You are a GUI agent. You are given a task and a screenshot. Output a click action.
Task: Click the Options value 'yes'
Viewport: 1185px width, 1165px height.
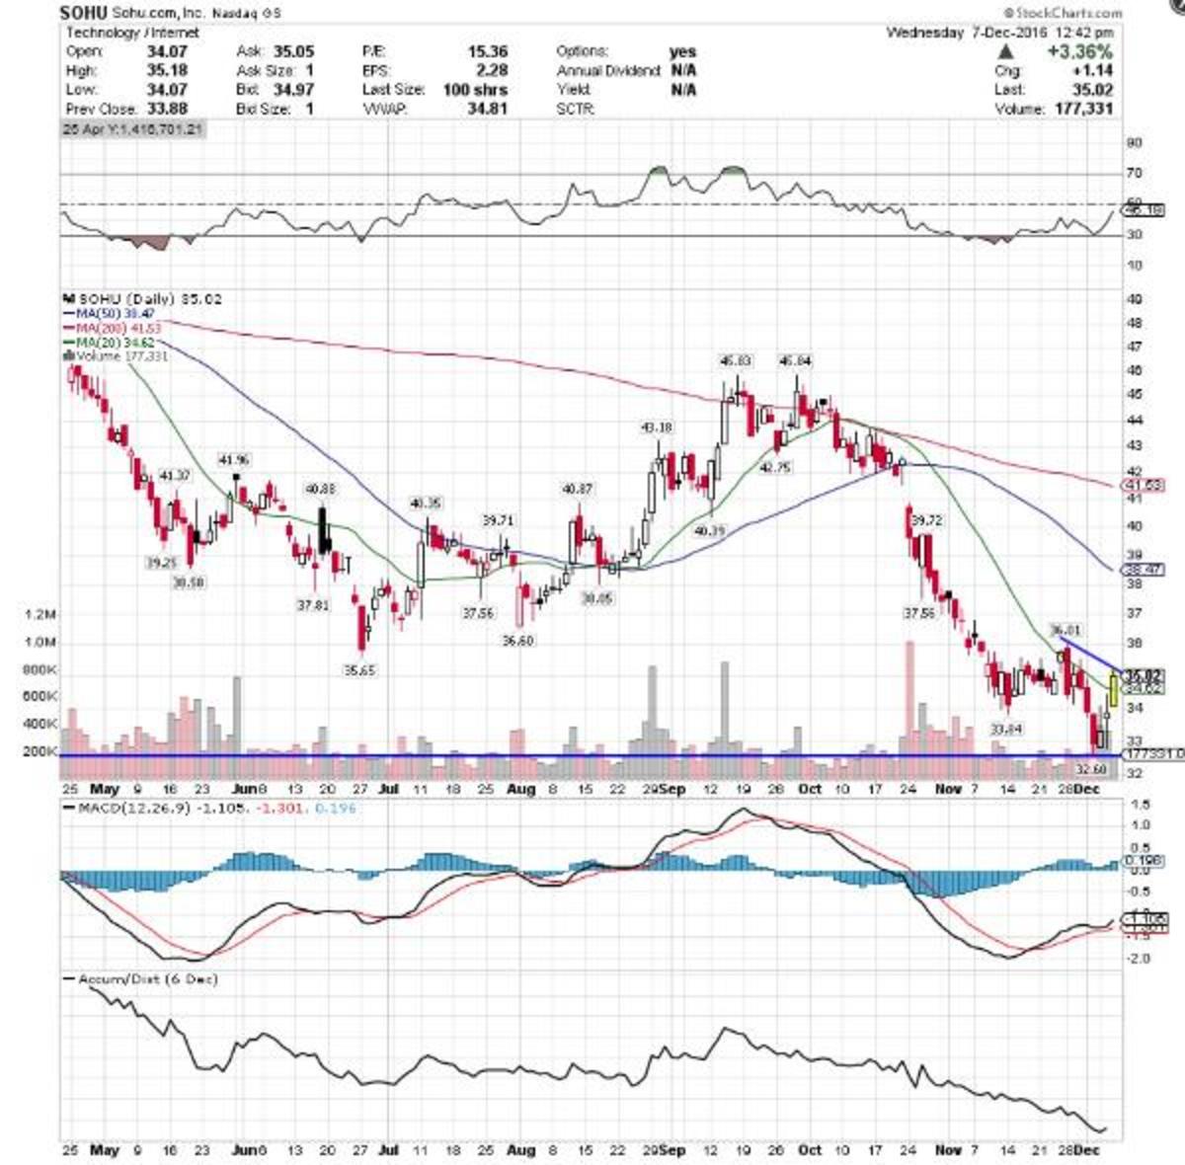(x=682, y=51)
